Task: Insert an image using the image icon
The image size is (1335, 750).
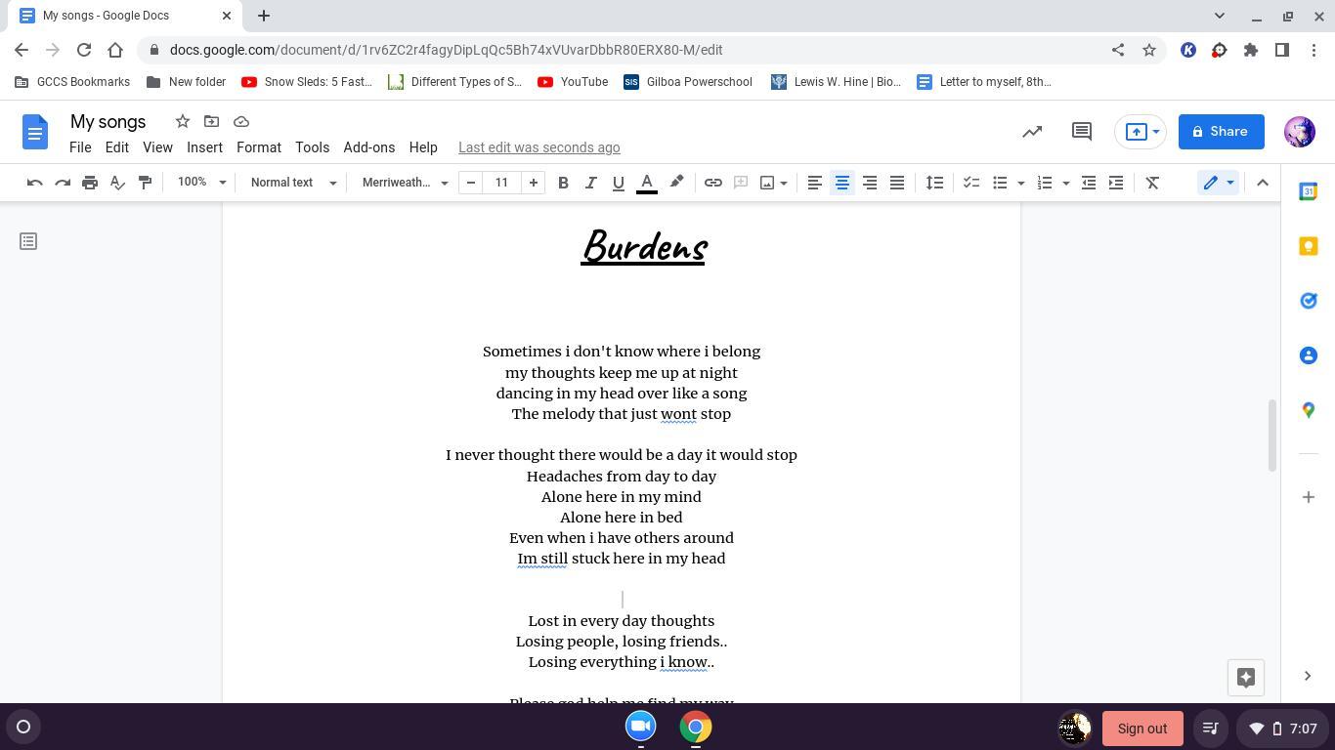Action: tap(767, 183)
